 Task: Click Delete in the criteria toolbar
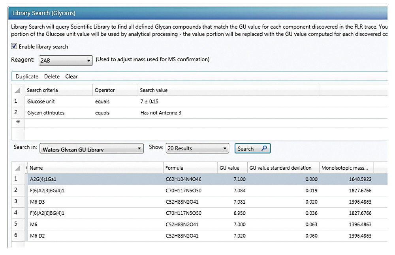pyautogui.click(x=52, y=77)
